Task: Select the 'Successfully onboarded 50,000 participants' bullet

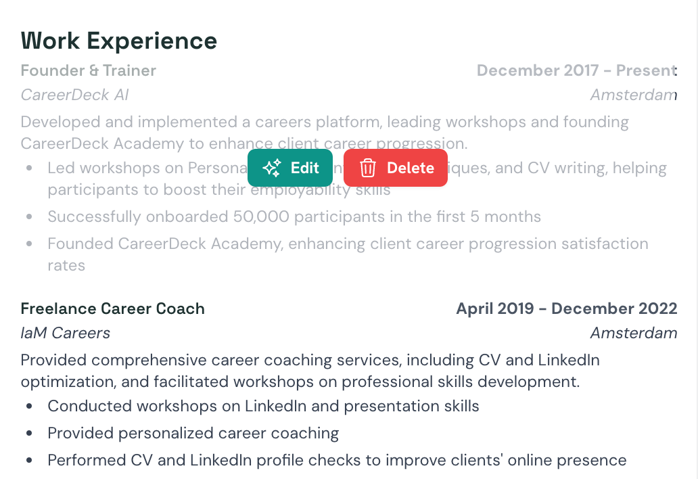Action: pos(294,216)
